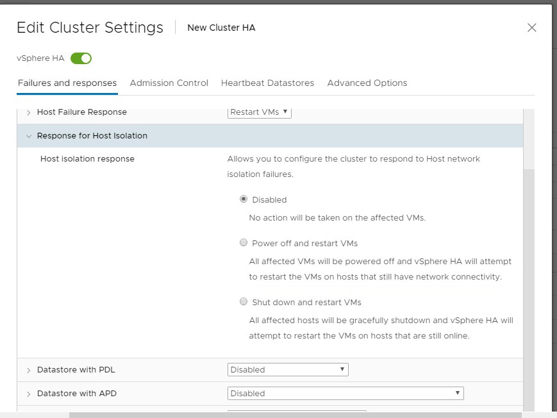Select the Disabled isolation response radio button
This screenshot has height=418, width=557.
tap(244, 199)
